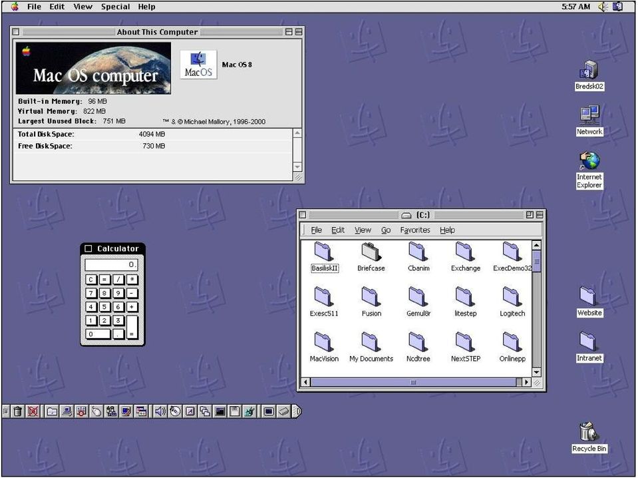Click the speaker volume icon in the control strip
This screenshot has height=478, width=638.
[160, 411]
